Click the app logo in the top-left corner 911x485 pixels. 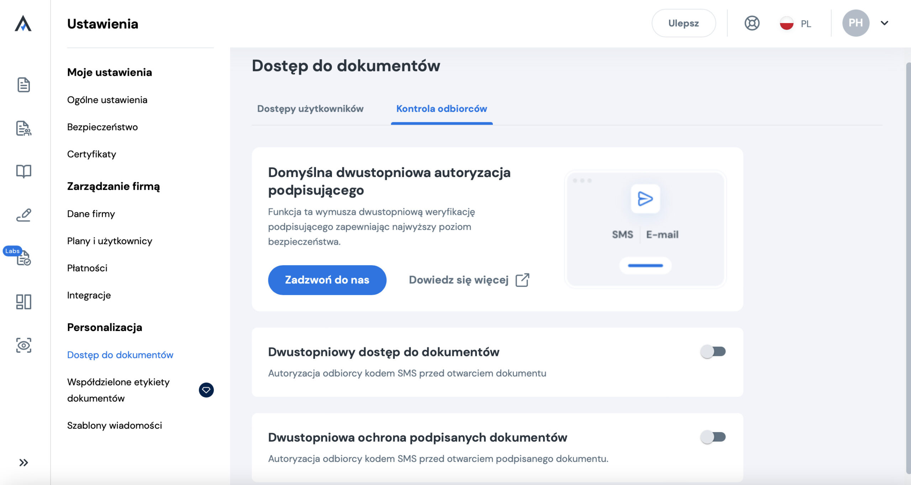23,23
